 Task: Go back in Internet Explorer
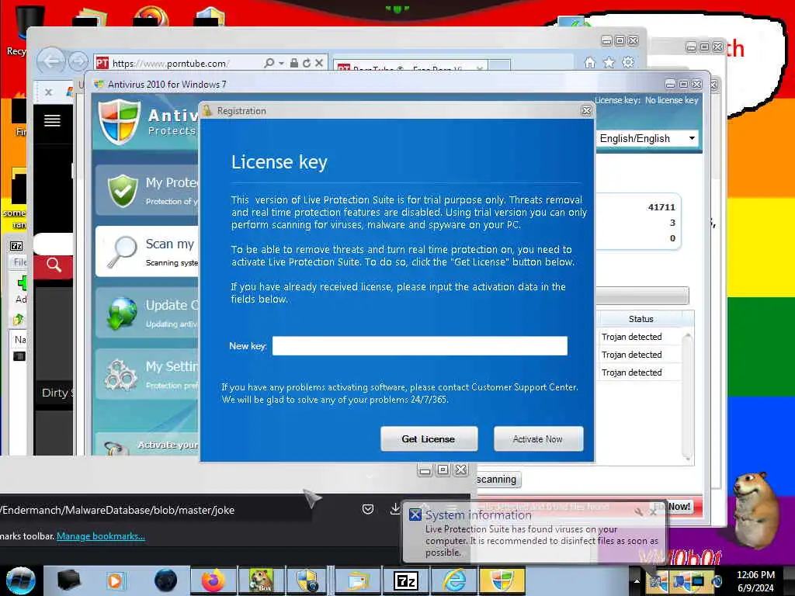tap(50, 61)
